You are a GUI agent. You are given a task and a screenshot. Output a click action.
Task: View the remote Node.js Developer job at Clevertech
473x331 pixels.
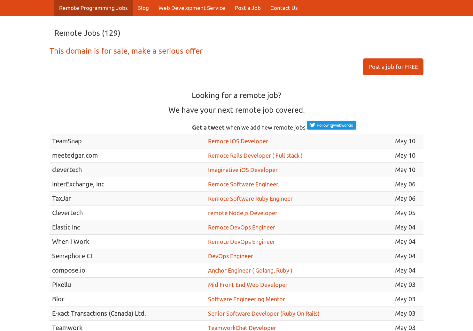[x=243, y=213]
